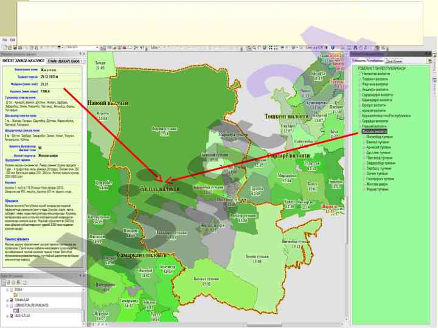This screenshot has width=438, height=328.
Task: Open the File menu
Action: (4, 39)
